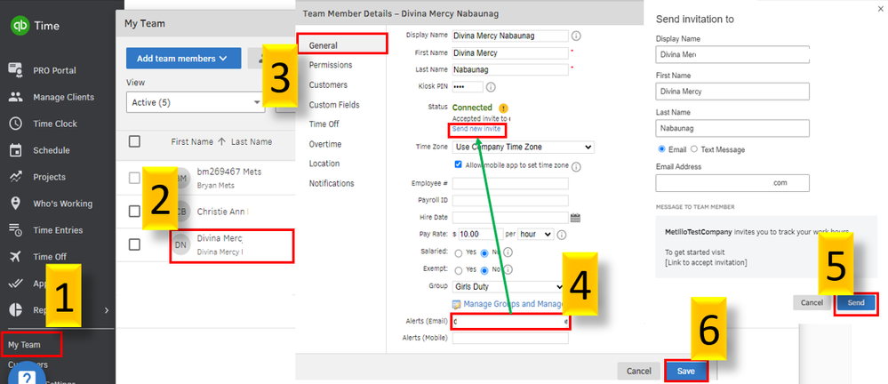Open the Active (5) view dropdown
This screenshot has height=384, width=888.
(196, 102)
